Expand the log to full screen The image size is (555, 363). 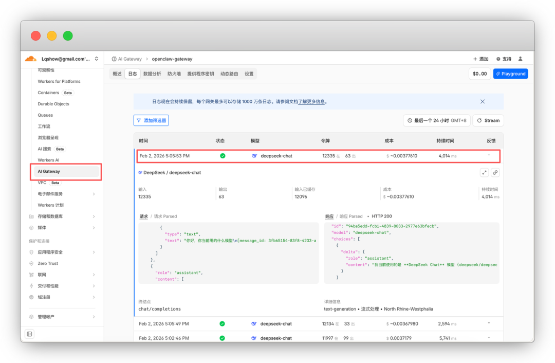click(484, 173)
